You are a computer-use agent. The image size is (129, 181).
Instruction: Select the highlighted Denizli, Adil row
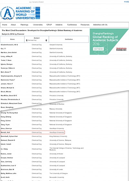point(32,133)
